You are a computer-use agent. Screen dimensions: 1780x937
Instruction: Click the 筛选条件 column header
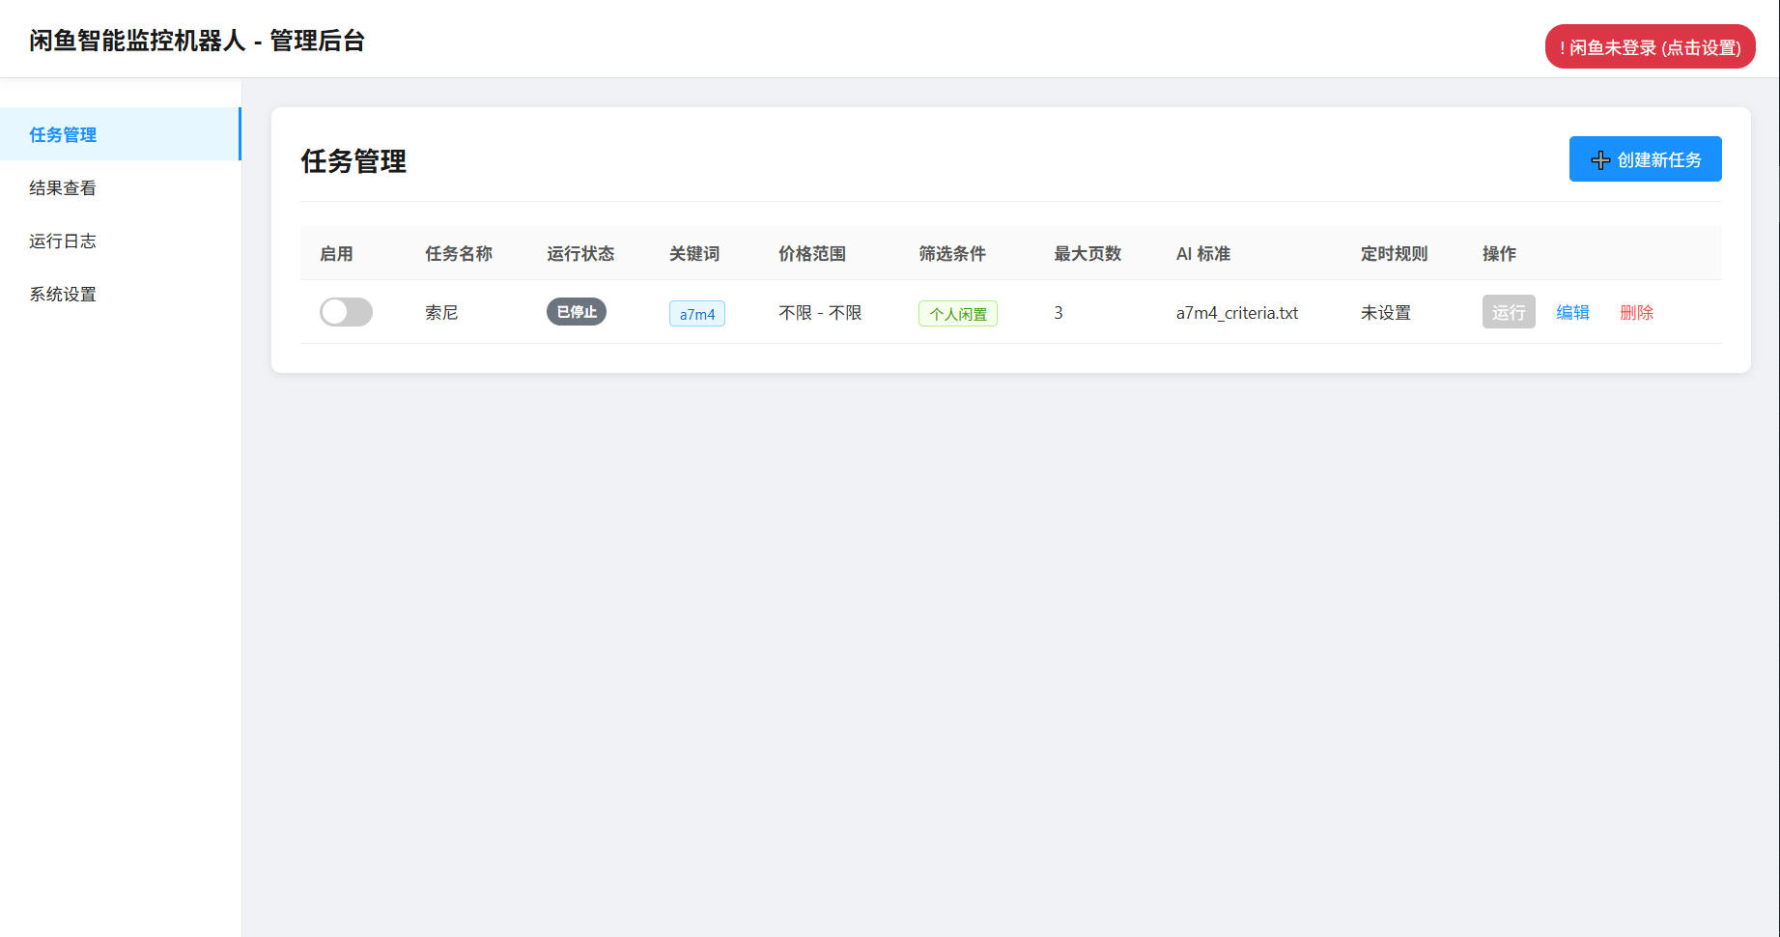pos(952,253)
